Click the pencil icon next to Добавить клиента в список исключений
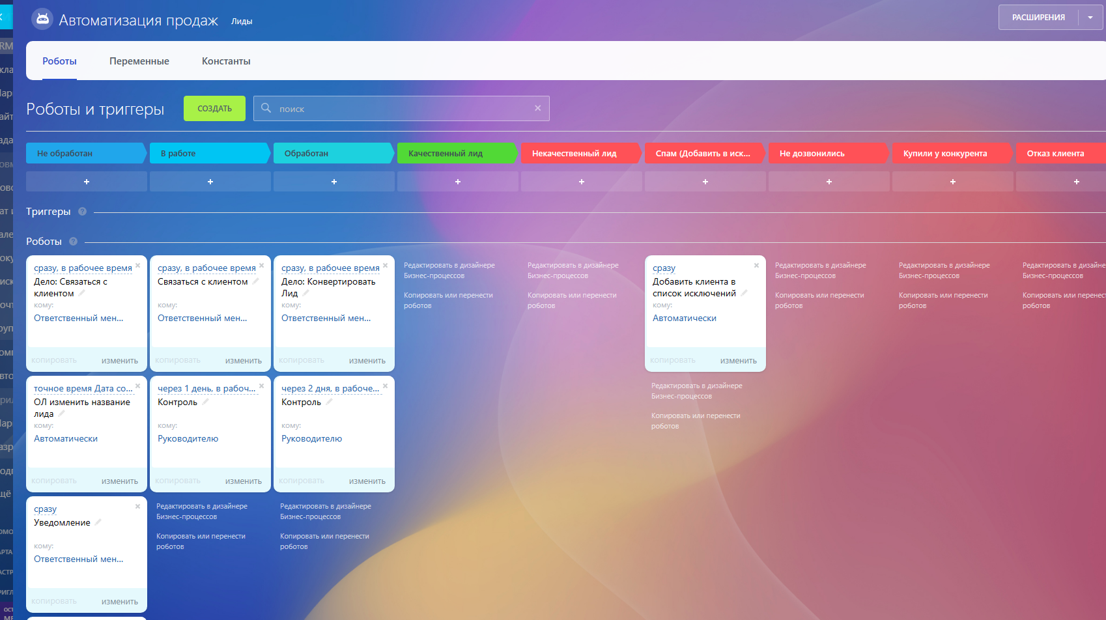Viewport: 1106px width, 620px height. pos(744,293)
